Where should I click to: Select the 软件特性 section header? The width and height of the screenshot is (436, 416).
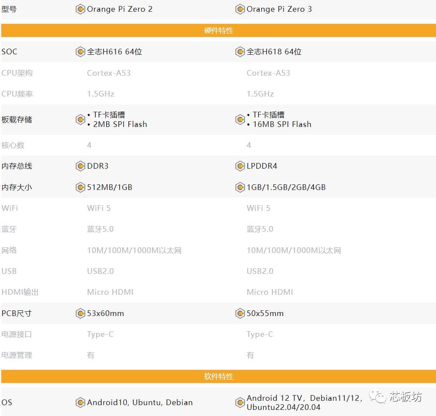(x=218, y=376)
